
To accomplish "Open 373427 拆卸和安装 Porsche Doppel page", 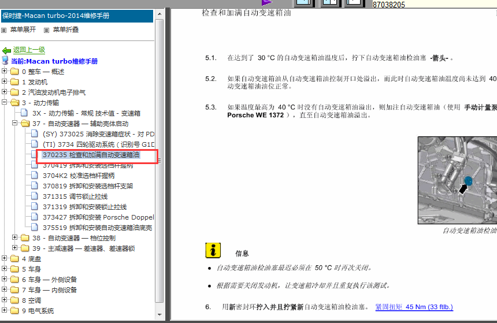I will (98, 217).
